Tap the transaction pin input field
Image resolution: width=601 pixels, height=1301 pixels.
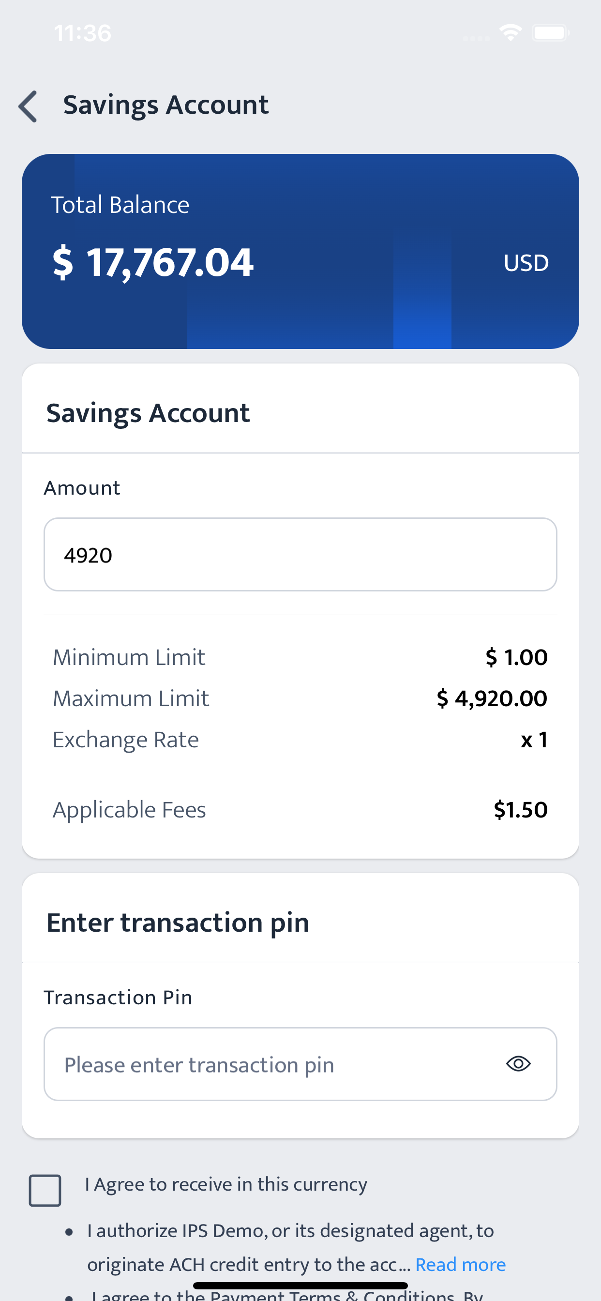tap(300, 1064)
